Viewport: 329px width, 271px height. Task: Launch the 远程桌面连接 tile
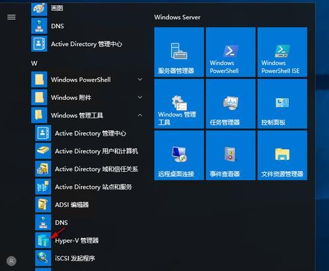[179, 155]
